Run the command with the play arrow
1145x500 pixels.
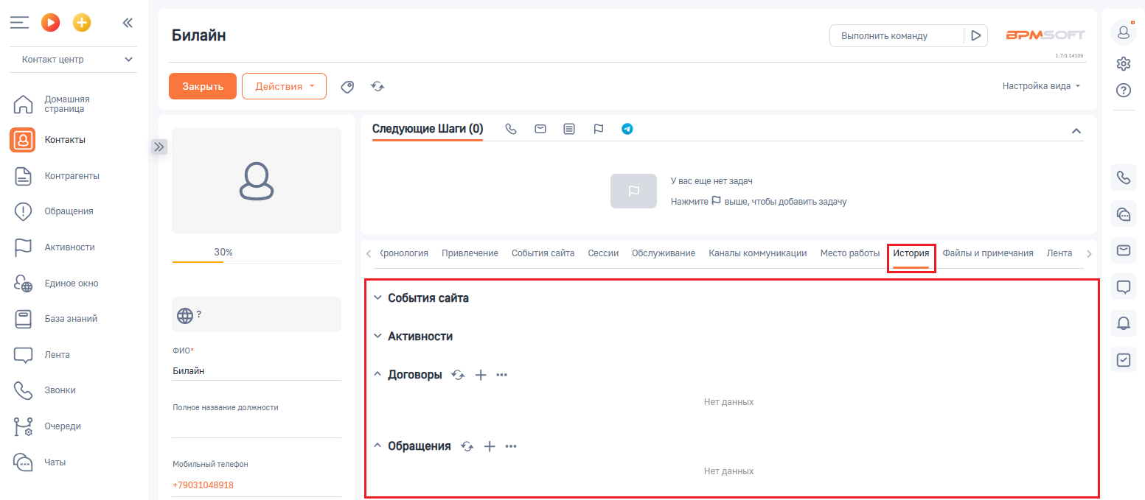[975, 35]
